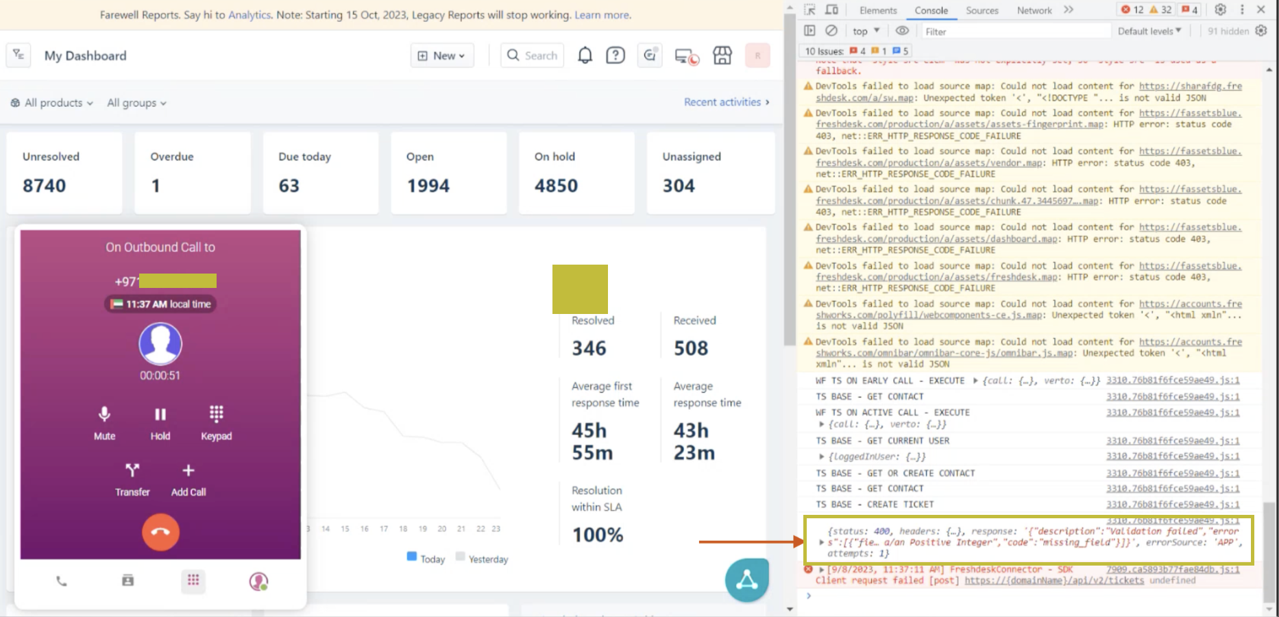
Task: Open the contacts tab in widget footer
Action: coord(127,581)
